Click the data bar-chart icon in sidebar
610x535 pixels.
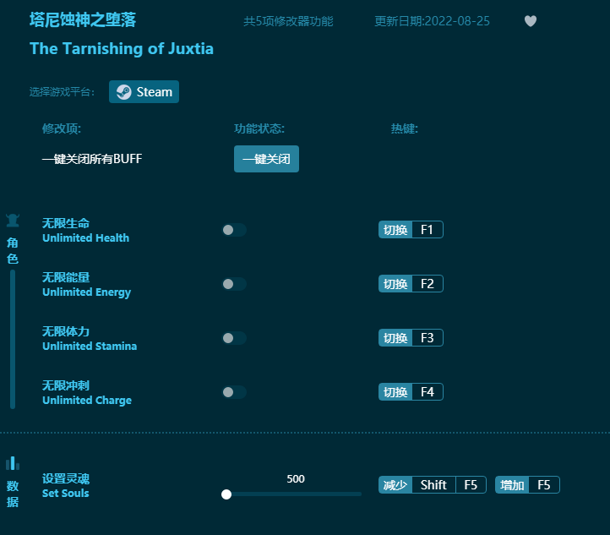pyautogui.click(x=13, y=463)
